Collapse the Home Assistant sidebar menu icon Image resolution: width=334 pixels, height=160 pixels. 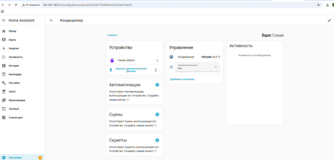(4, 21)
